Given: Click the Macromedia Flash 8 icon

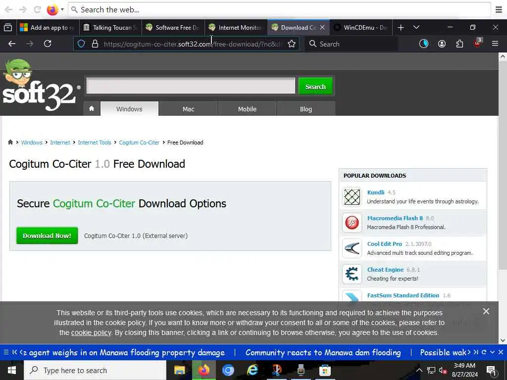Looking at the screenshot, I should [352, 222].
